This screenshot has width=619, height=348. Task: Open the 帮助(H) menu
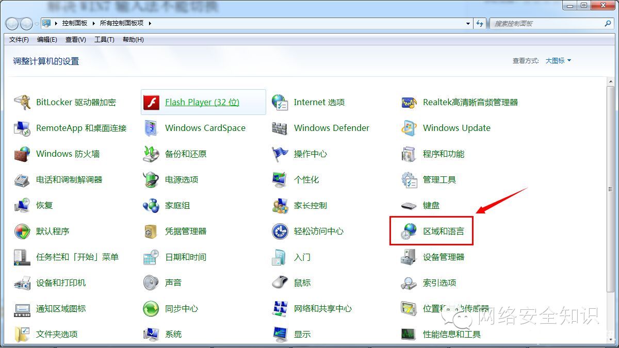point(133,40)
